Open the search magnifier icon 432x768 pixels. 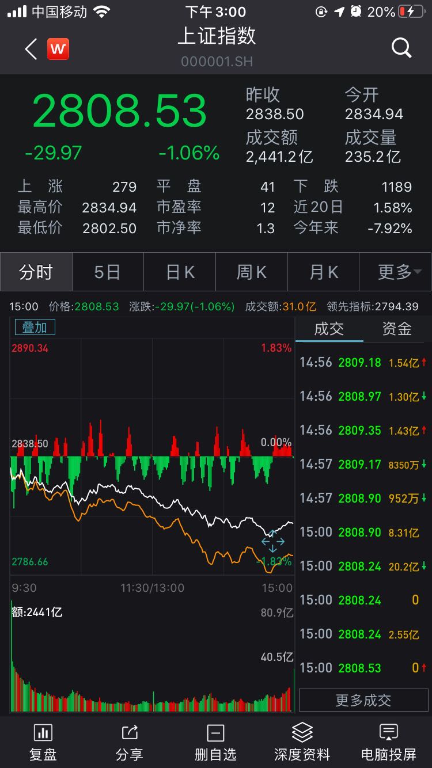coord(401,48)
